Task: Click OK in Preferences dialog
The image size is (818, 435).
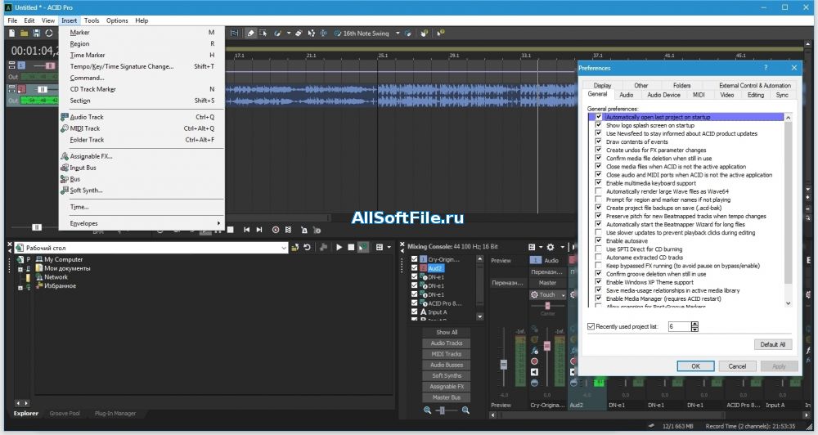Action: (x=695, y=366)
